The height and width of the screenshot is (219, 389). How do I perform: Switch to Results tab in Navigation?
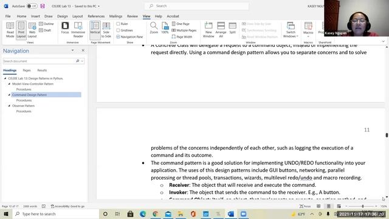click(42, 71)
